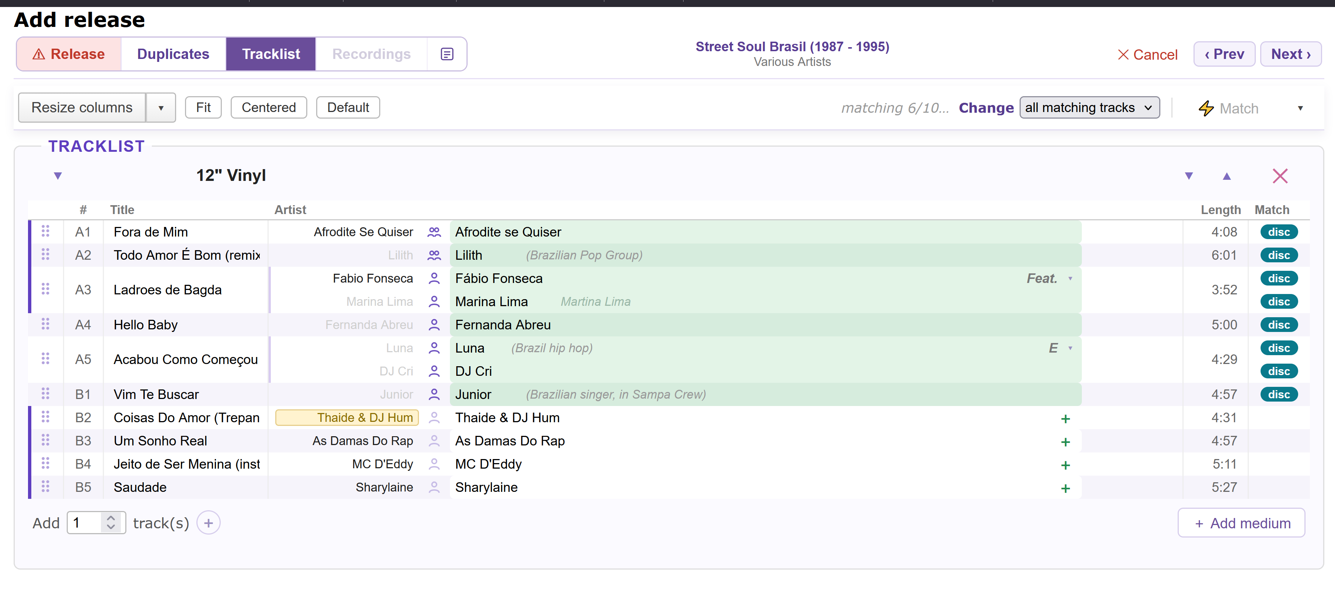Toggle the disc match badge for track A1
Screen dimensions: 1335x595
click(x=1279, y=232)
